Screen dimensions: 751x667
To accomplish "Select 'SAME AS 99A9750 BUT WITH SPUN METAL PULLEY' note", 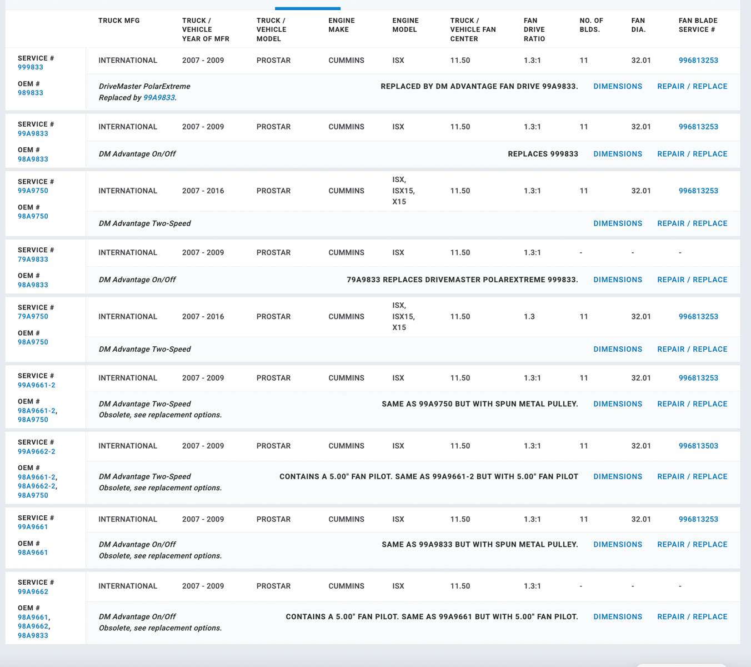I will [x=480, y=404].
